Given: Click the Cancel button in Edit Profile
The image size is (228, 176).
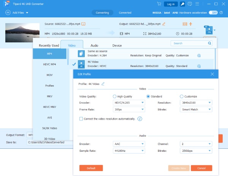Looking at the screenshot, I should tap(201, 168).
